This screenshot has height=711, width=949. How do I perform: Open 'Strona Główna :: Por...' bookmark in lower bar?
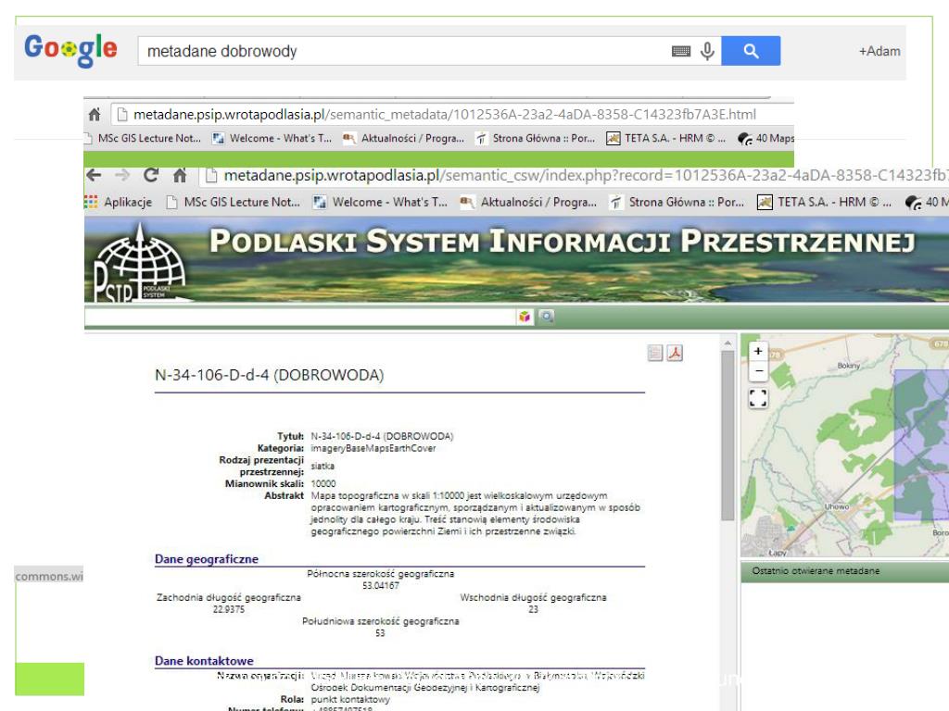(677, 202)
